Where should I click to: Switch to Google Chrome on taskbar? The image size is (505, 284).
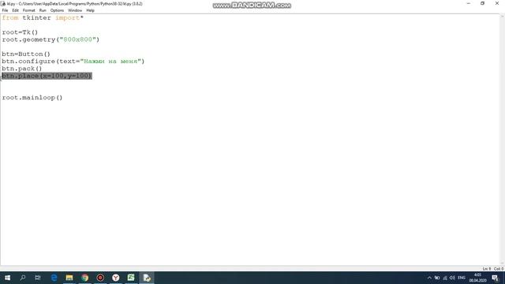point(84,278)
